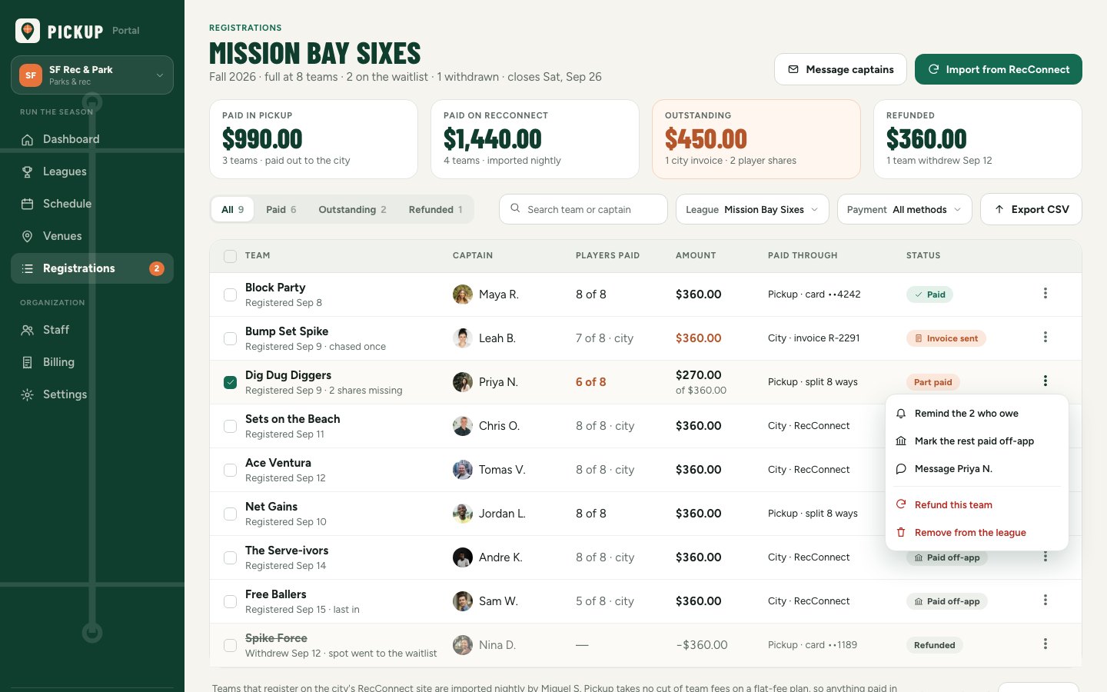
Task: Open the League Mission Bay Sixes dropdown
Action: click(x=752, y=209)
